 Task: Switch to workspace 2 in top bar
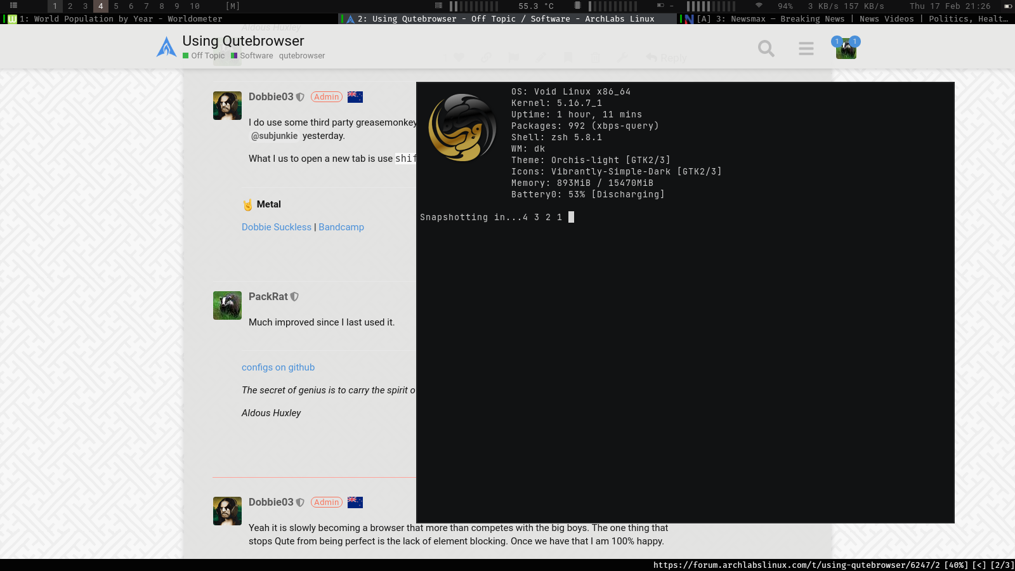70,6
